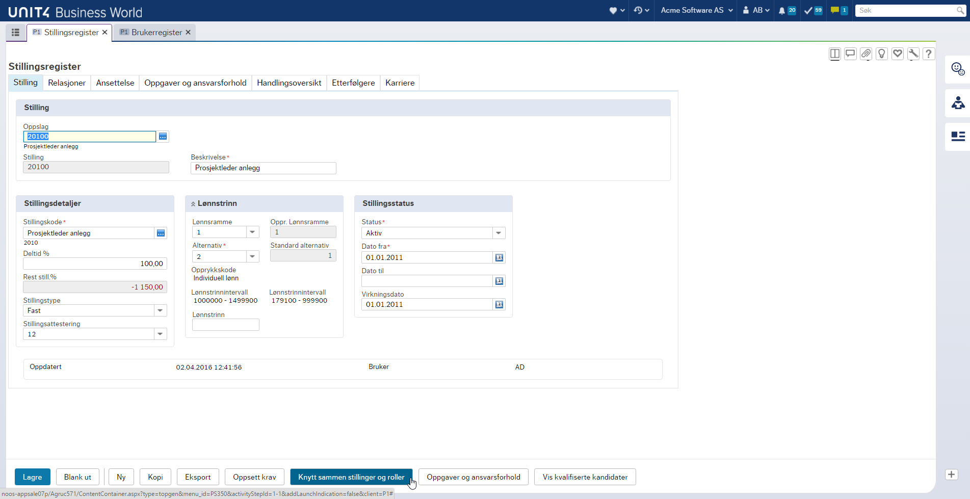The width and height of the screenshot is (970, 499).
Task: Expand Status dropdown showing Aktiv
Action: click(499, 233)
